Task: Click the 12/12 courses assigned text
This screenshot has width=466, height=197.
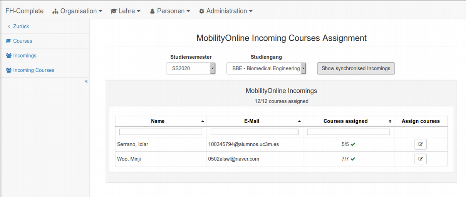Action: coord(282,101)
